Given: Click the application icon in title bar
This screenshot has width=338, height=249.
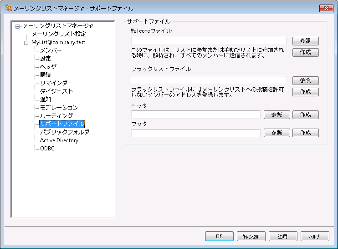Looking at the screenshot, I should coord(8,8).
